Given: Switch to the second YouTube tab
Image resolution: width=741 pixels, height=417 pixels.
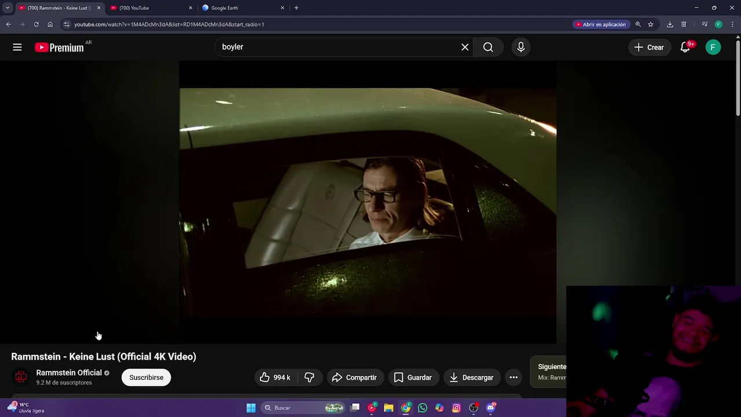Looking at the screenshot, I should [152, 8].
